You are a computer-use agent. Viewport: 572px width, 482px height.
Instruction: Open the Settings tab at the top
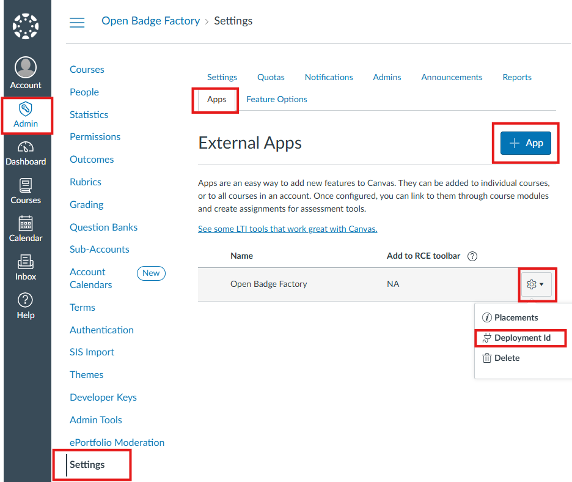pos(222,78)
